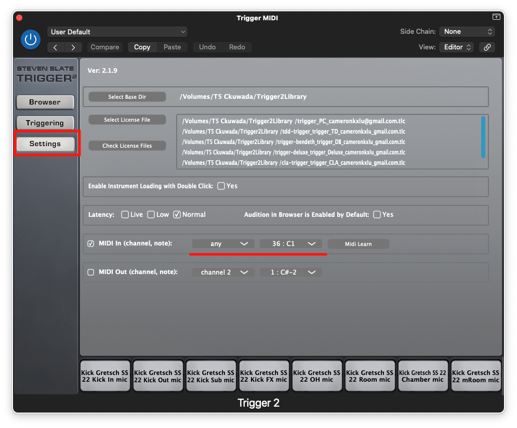Open the MIDI In note dropdown showing 36:C1
This screenshot has height=428, width=517.
pyautogui.click(x=291, y=243)
